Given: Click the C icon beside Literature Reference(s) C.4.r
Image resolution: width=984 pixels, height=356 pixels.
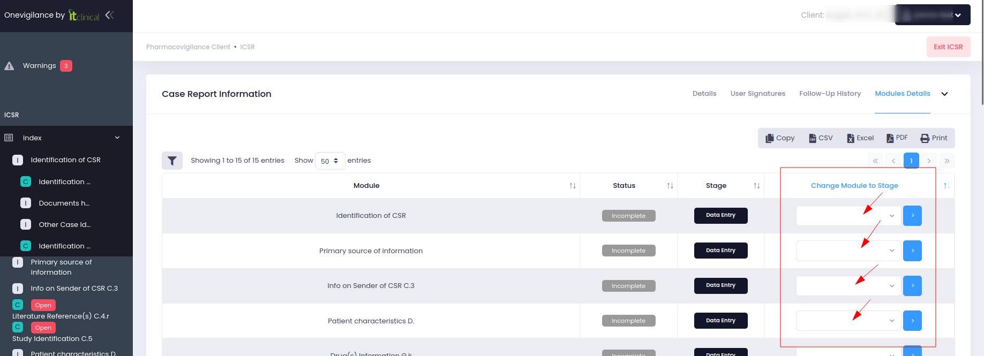Looking at the screenshot, I should [18, 305].
